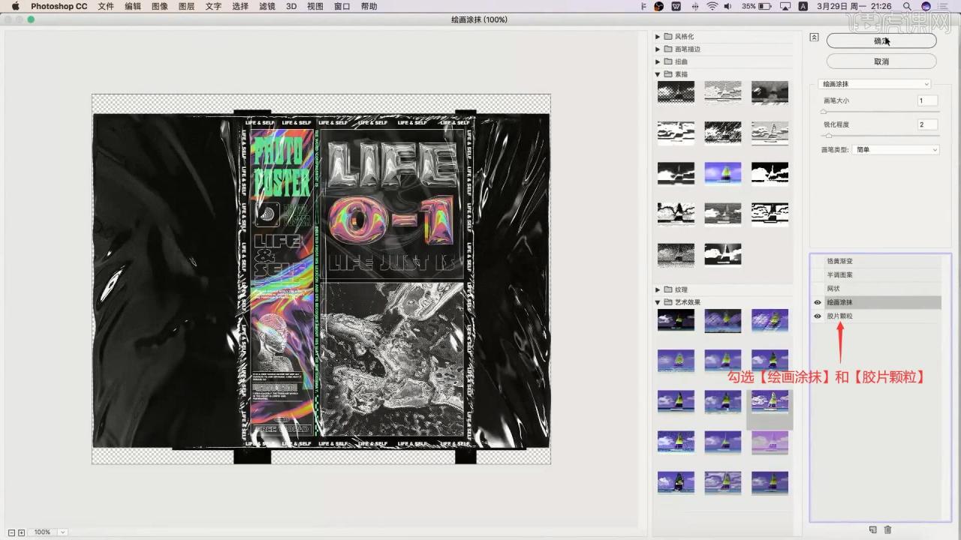
Task: Open the 画笔类型 简单 dropdown
Action: (x=895, y=150)
